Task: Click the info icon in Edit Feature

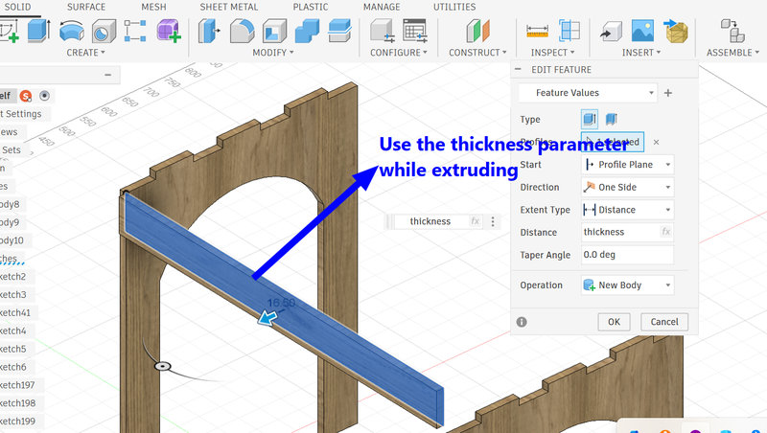Action: 522,322
